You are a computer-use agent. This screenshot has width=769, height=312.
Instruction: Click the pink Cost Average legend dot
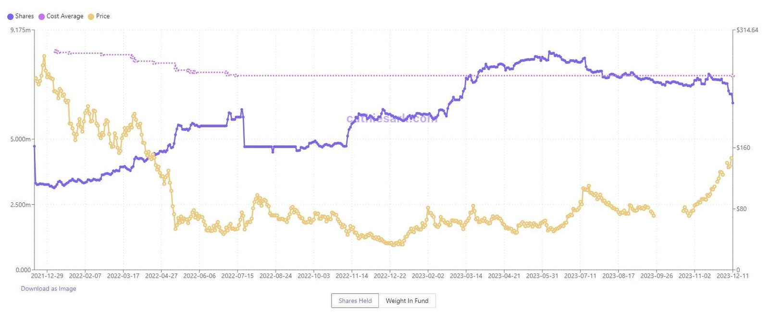pyautogui.click(x=41, y=16)
